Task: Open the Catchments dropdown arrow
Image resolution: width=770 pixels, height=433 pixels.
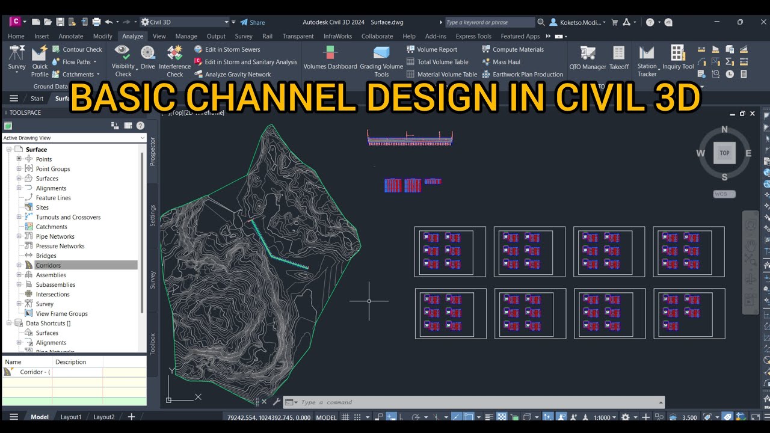Action: pyautogui.click(x=99, y=75)
